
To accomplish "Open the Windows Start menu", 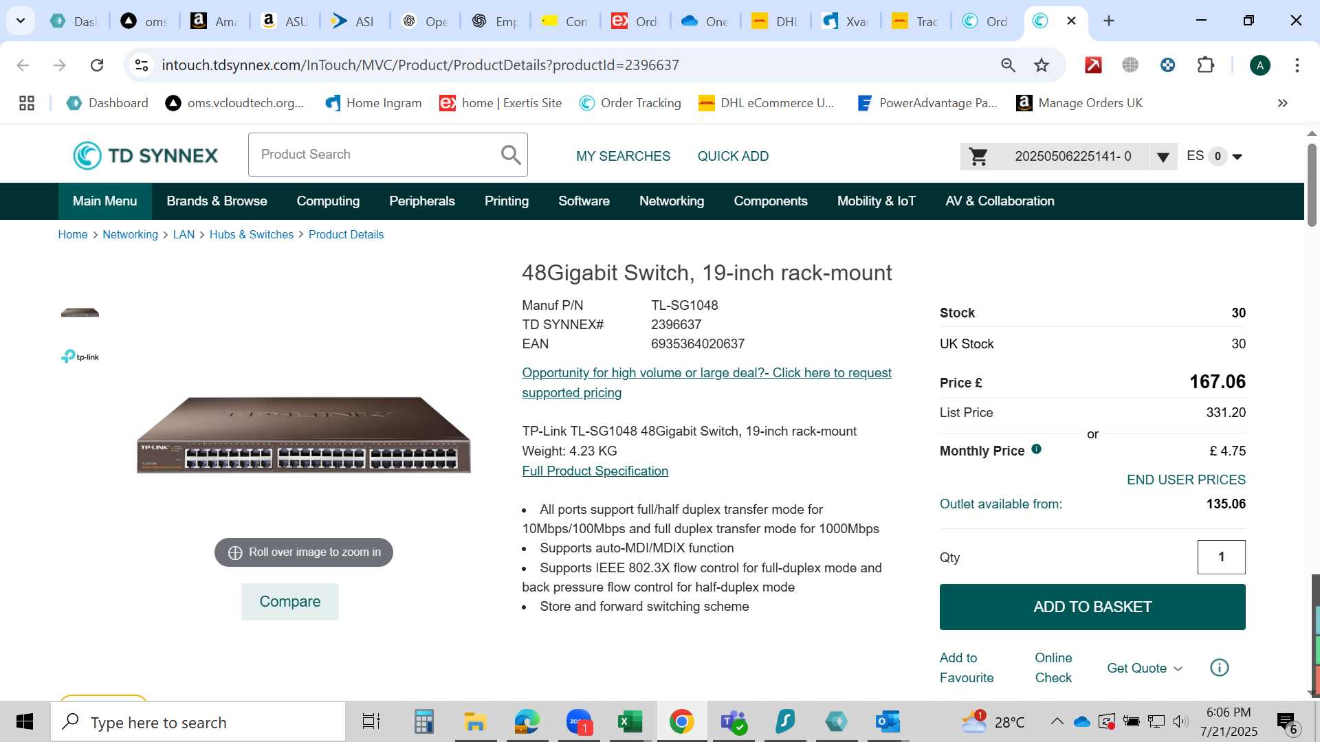I will [25, 722].
